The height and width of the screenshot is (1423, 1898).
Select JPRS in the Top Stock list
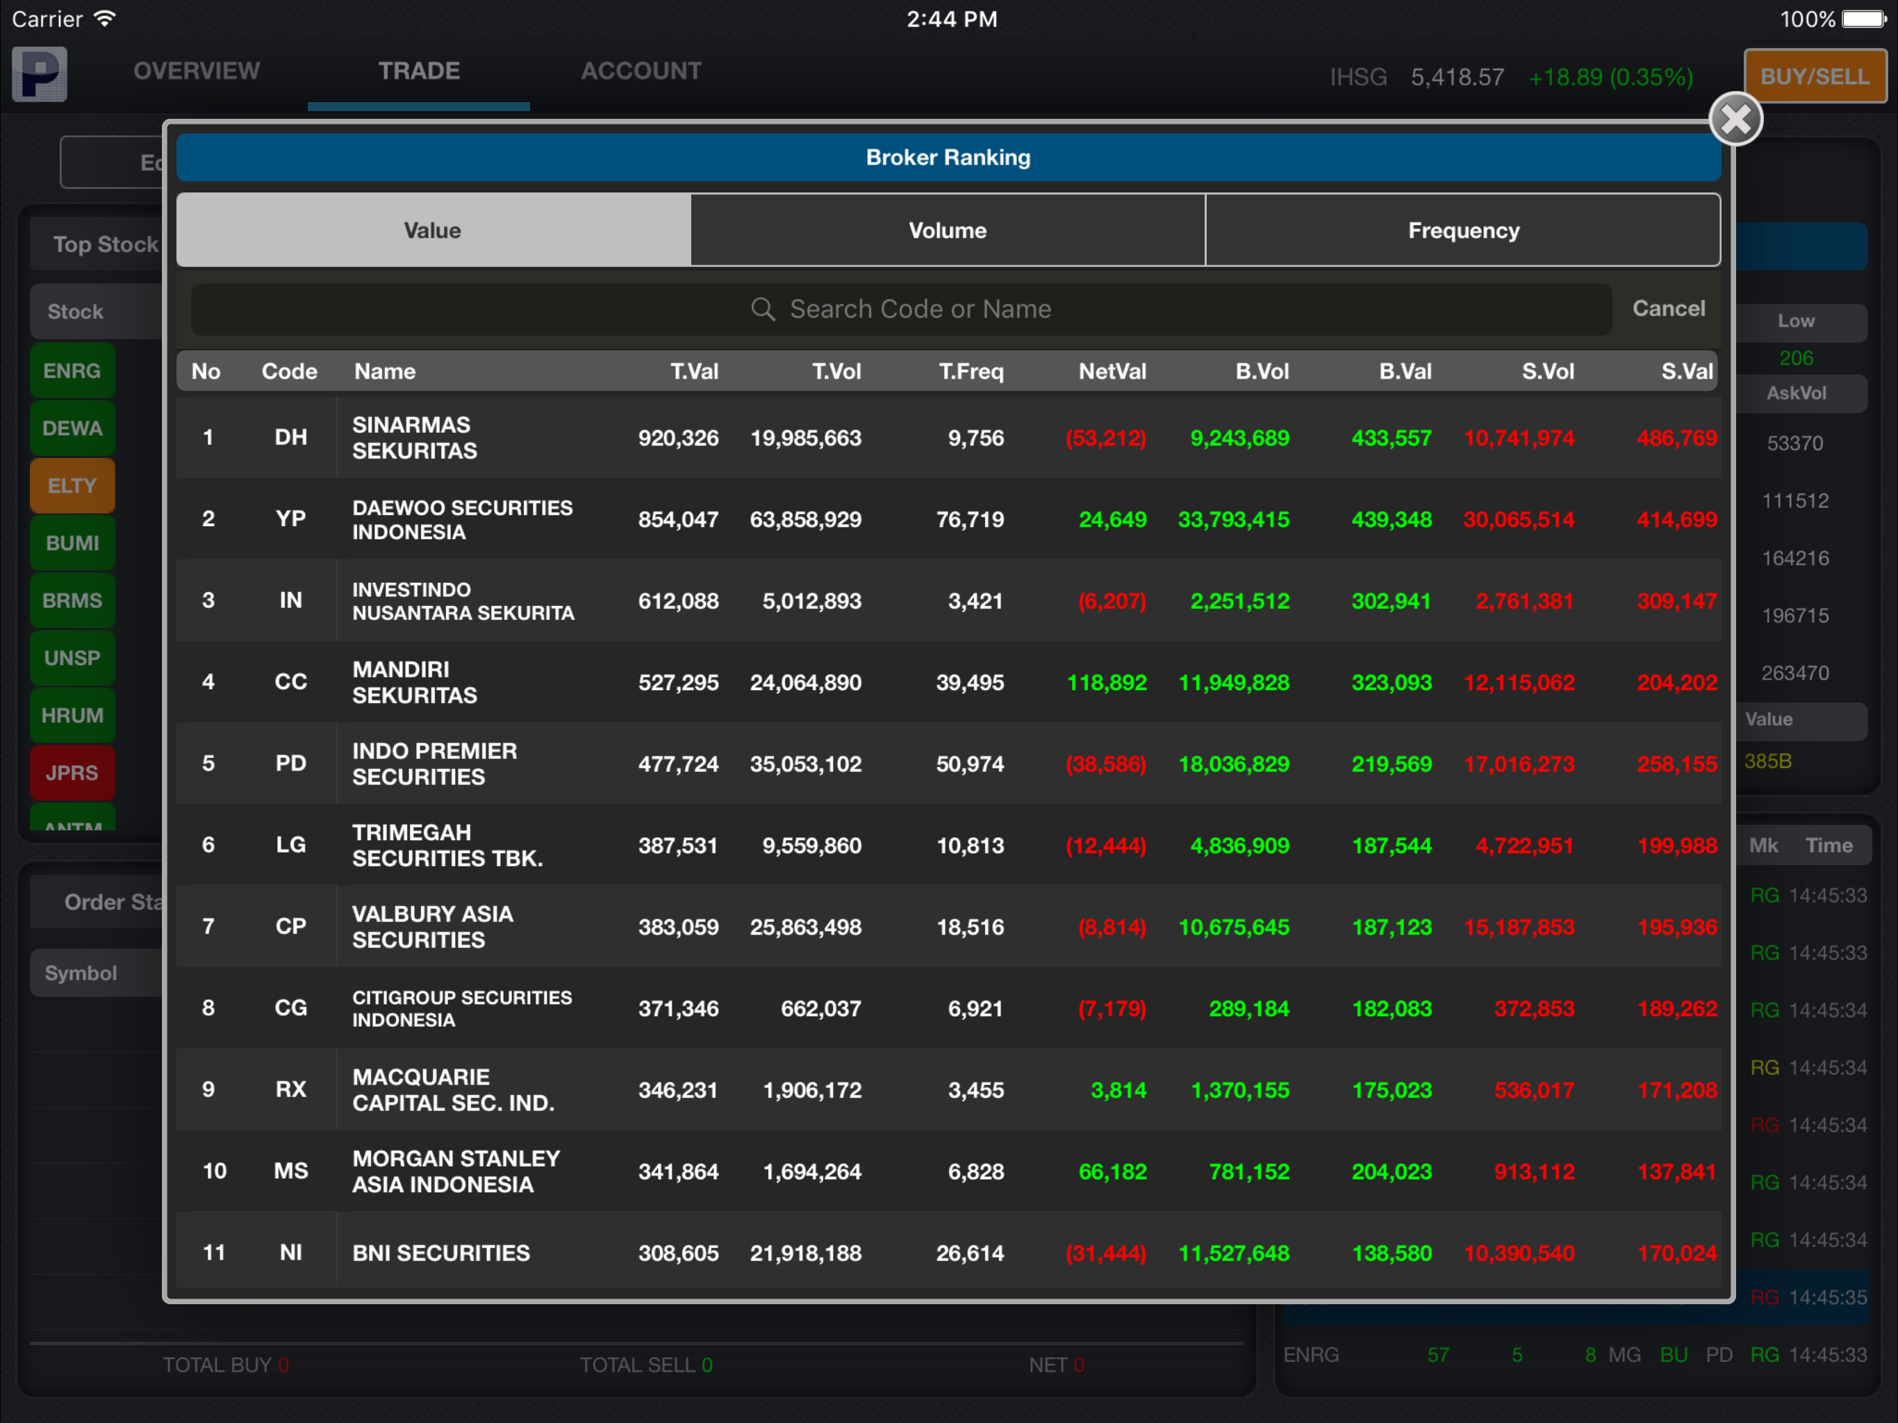click(x=72, y=773)
